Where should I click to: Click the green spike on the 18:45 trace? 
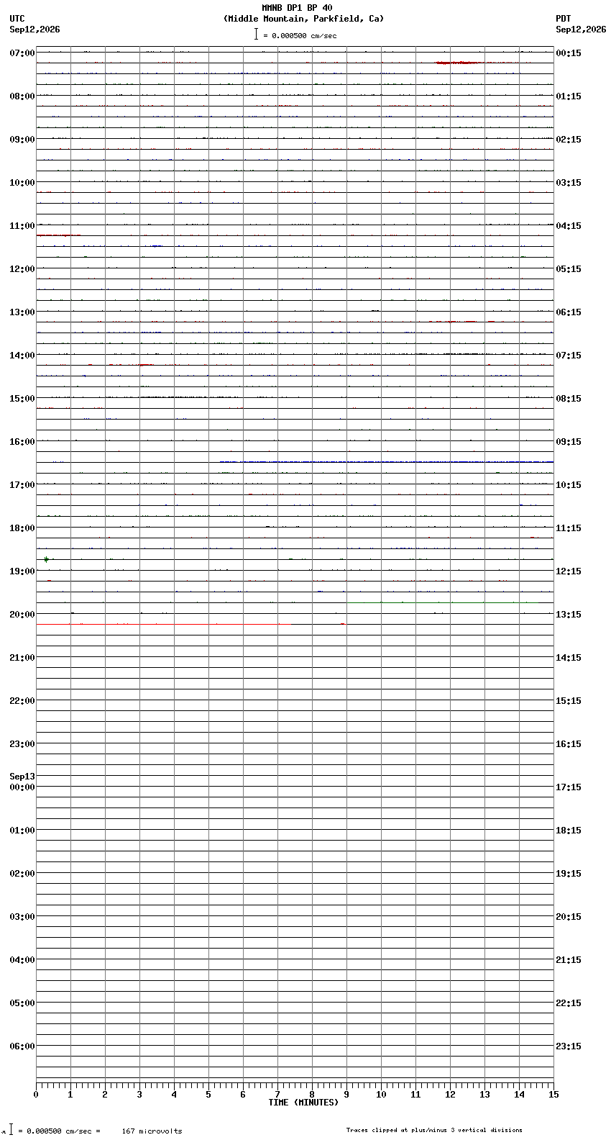(46, 559)
